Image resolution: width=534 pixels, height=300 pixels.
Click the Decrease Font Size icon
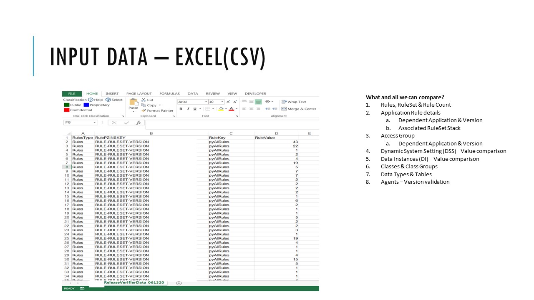tap(235, 102)
